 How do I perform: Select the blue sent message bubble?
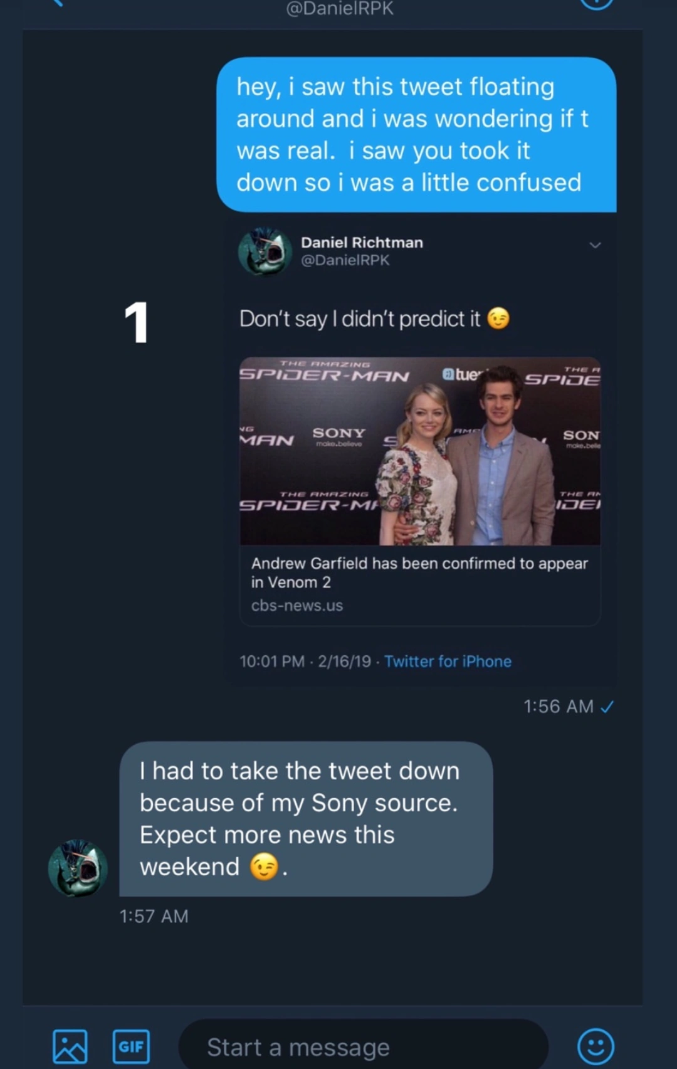[x=416, y=135]
